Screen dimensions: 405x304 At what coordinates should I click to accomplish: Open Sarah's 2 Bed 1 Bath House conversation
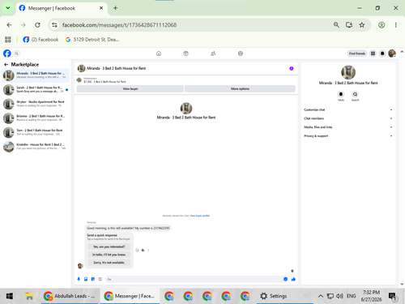36,90
